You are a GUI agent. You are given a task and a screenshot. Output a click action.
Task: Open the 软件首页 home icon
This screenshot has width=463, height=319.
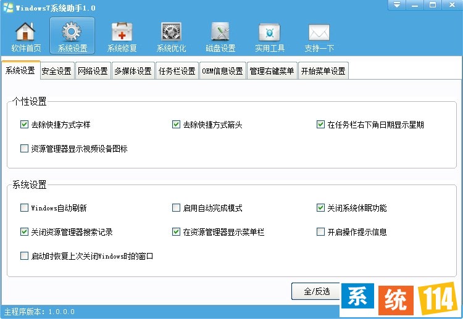pyautogui.click(x=25, y=36)
